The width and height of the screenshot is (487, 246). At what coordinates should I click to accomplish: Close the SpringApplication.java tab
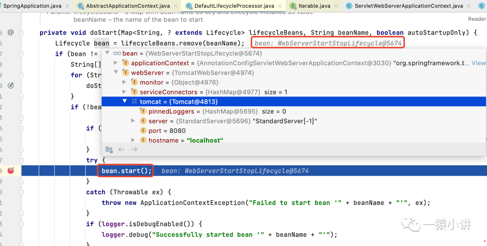pyautogui.click(x=67, y=6)
